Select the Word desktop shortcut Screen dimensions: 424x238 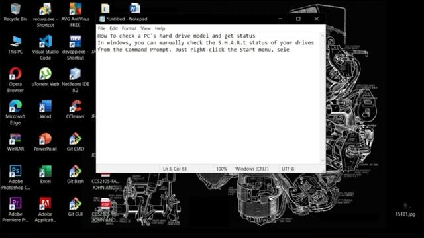(x=45, y=110)
